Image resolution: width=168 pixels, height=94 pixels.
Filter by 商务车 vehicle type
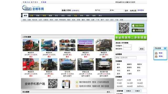click(139, 64)
